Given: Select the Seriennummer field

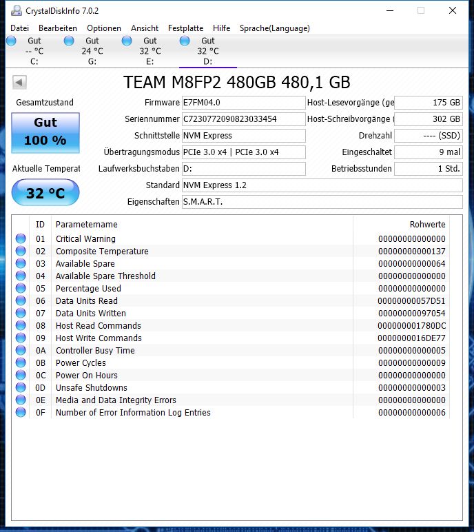Looking at the screenshot, I should point(244,119).
